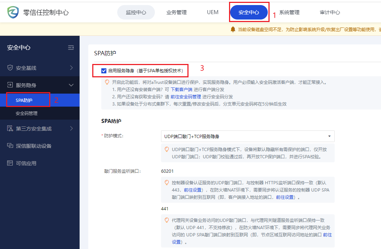Uncheck 启用服务隐身 checkbox
The width and height of the screenshot is (381, 249).
[104, 70]
